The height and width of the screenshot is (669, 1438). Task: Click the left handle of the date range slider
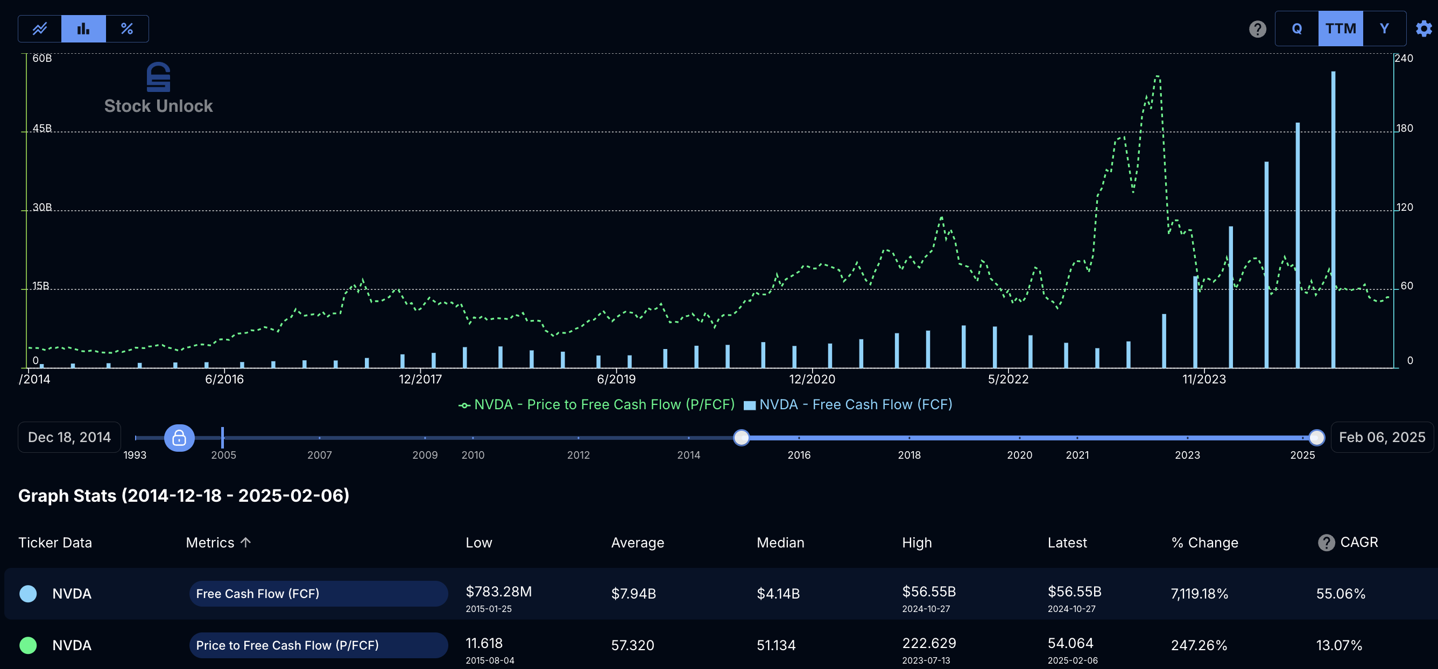[741, 438]
